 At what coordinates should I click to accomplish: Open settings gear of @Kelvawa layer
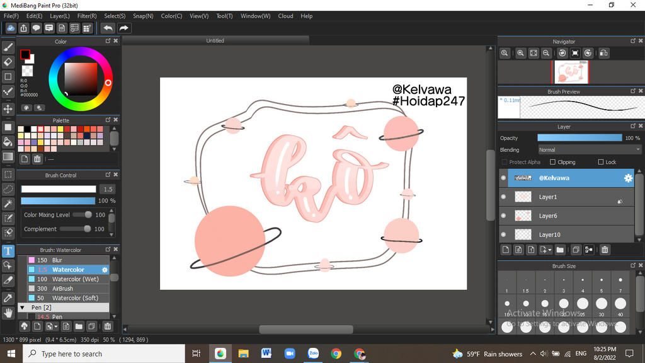628,178
